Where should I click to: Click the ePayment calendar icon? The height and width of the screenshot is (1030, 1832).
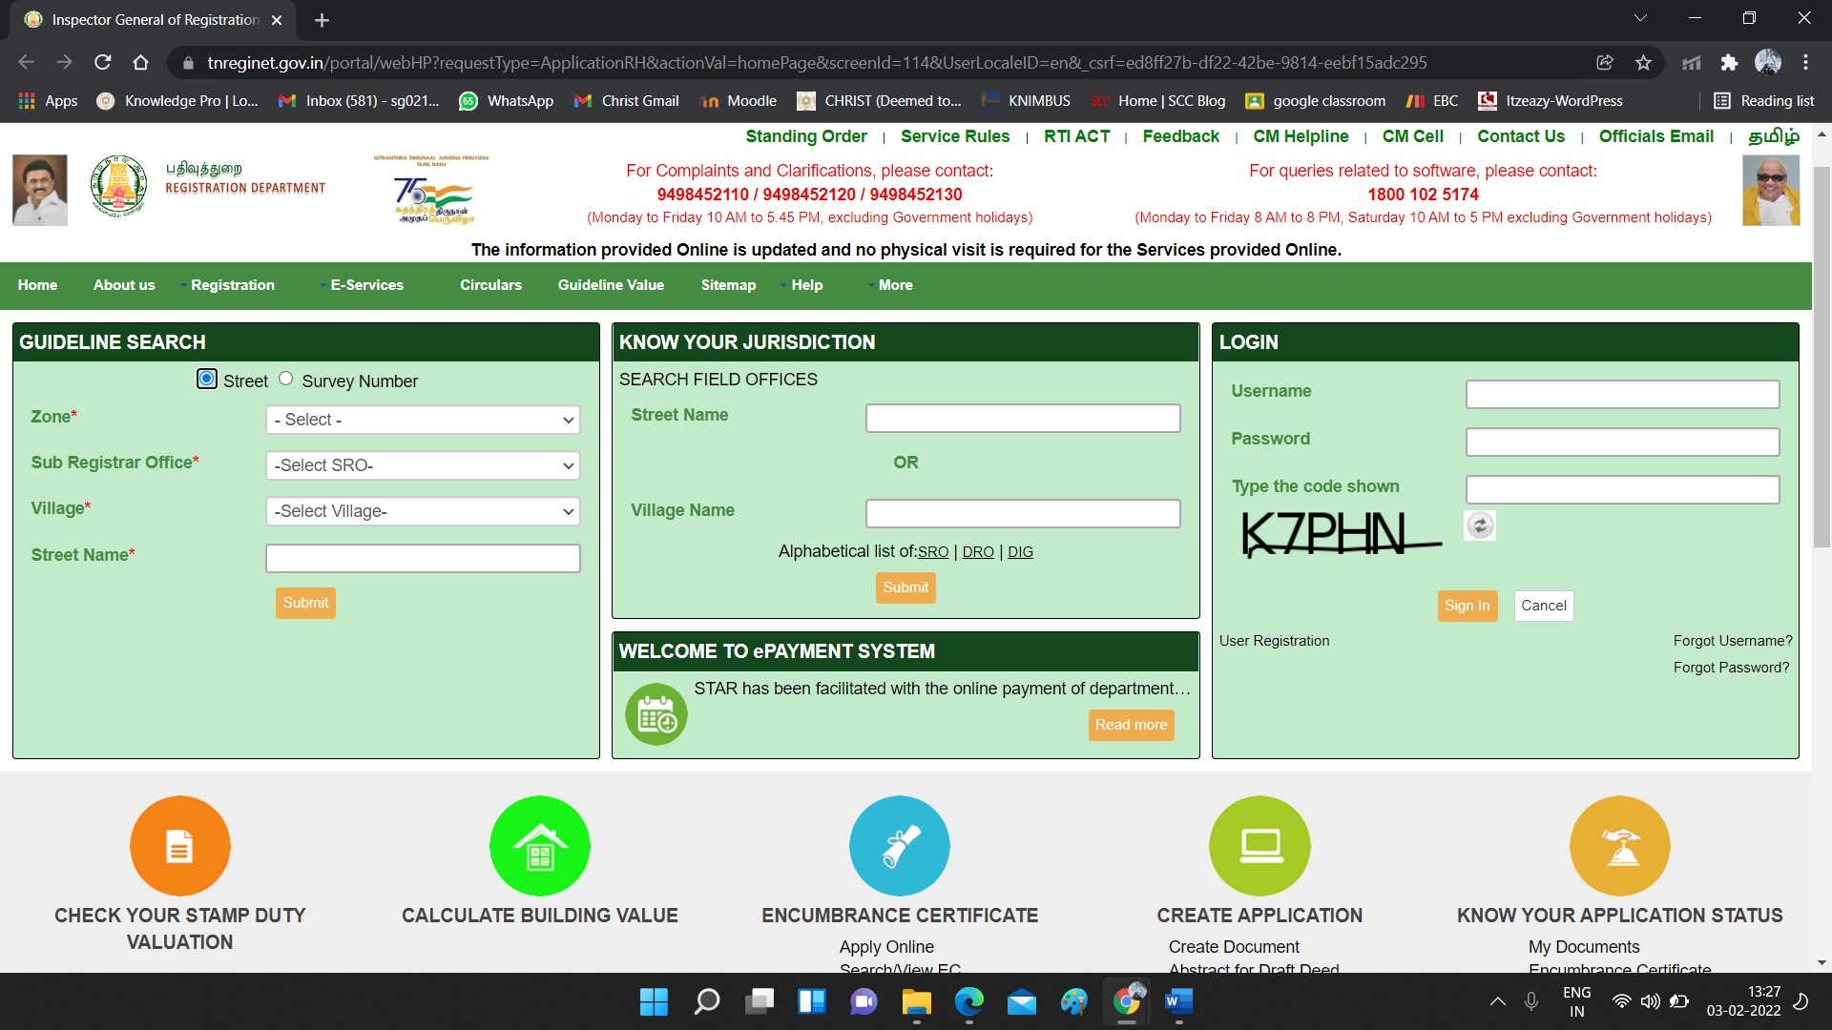pyautogui.click(x=656, y=714)
